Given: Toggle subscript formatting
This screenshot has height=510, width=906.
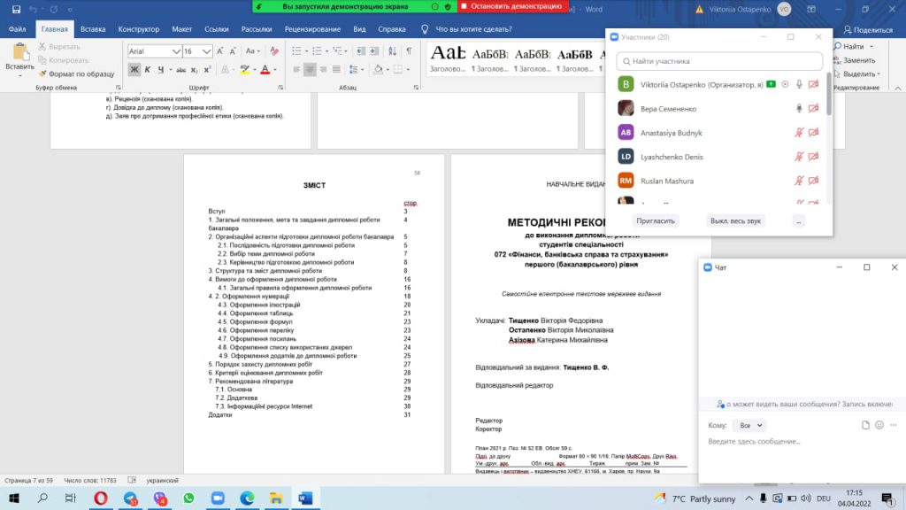Looking at the screenshot, I should (x=194, y=70).
